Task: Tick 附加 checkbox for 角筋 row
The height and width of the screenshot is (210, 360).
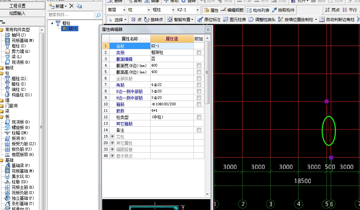Action: tap(199, 85)
